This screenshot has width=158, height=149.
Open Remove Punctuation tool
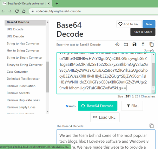[x=21, y=86]
